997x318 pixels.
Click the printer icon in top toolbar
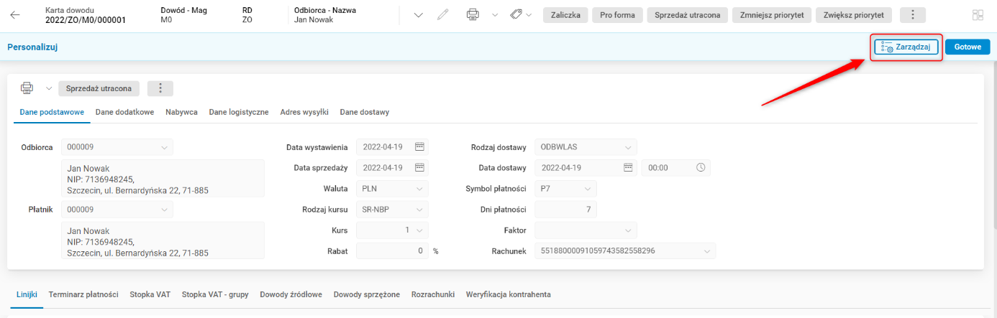473,15
